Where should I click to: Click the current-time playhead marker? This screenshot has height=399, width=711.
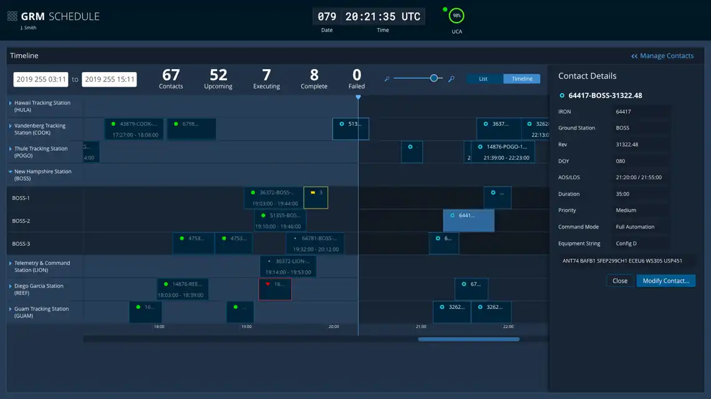click(x=358, y=97)
